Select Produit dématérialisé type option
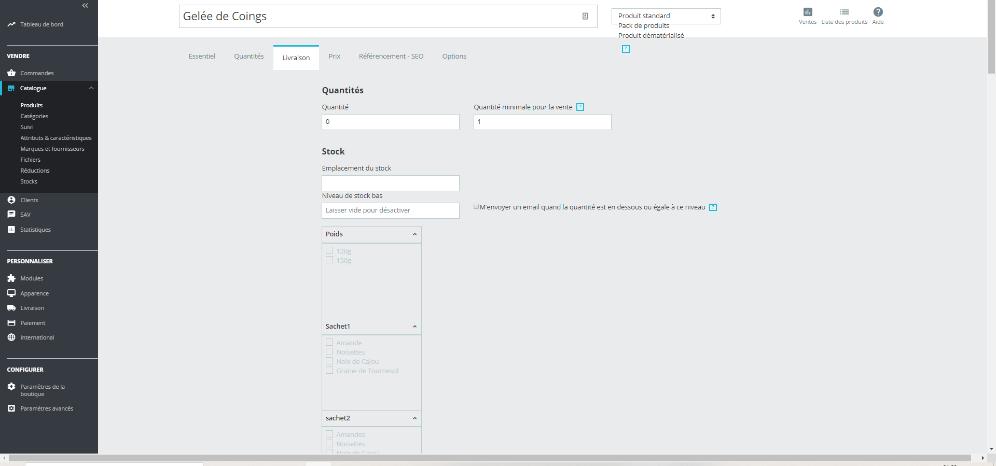The image size is (996, 466). tap(651, 36)
